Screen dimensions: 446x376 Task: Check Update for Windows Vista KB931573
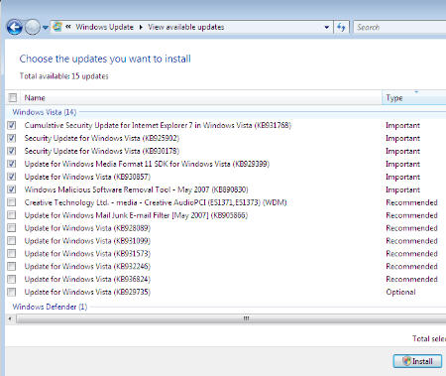(12, 253)
